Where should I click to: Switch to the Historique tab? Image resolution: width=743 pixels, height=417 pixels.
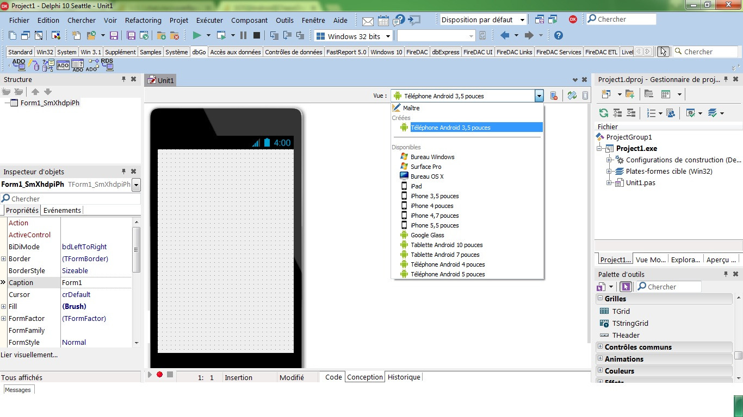(404, 377)
